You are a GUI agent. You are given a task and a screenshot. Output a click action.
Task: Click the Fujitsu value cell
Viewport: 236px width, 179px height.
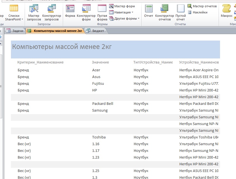(x=98, y=84)
